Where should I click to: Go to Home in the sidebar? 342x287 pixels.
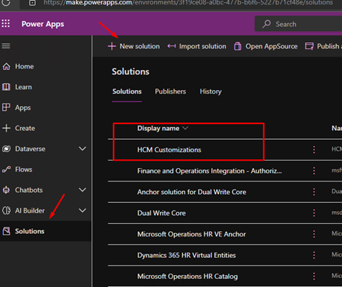pyautogui.click(x=45, y=66)
